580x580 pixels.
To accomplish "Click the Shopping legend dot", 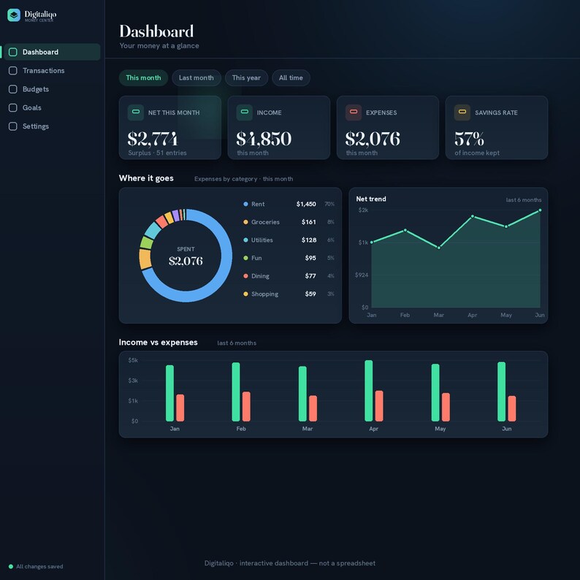I will [245, 294].
